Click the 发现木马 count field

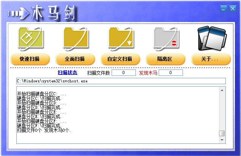(x=171, y=73)
